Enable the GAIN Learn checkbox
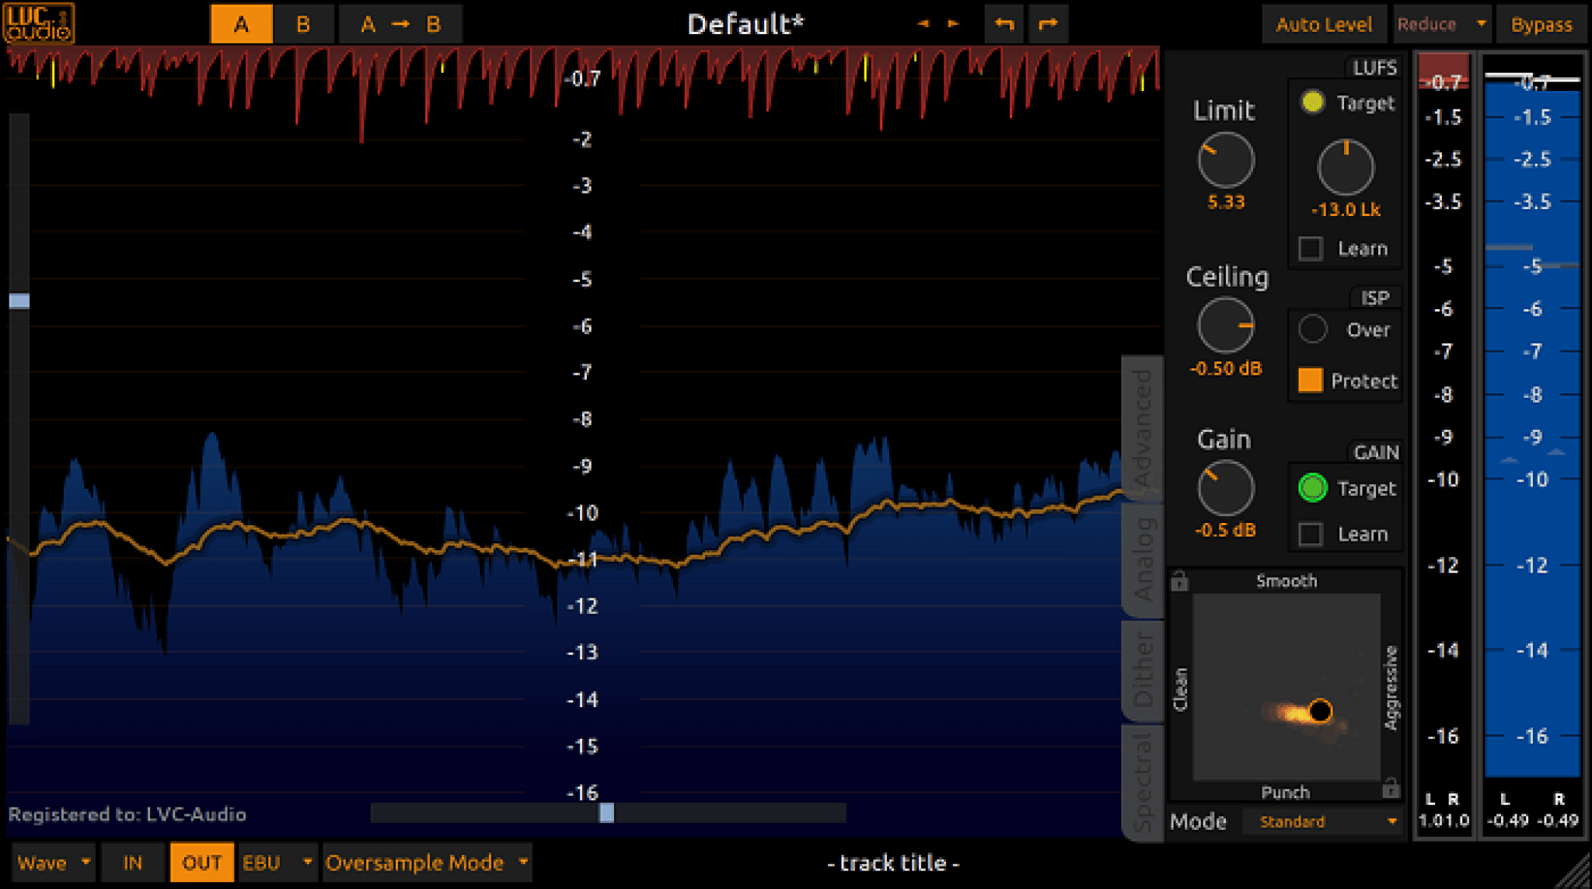This screenshot has height=889, width=1592. click(1311, 534)
